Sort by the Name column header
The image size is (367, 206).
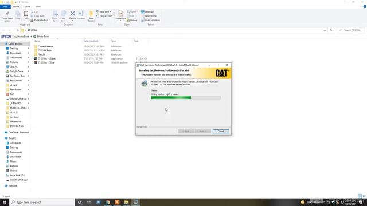tap(37, 41)
